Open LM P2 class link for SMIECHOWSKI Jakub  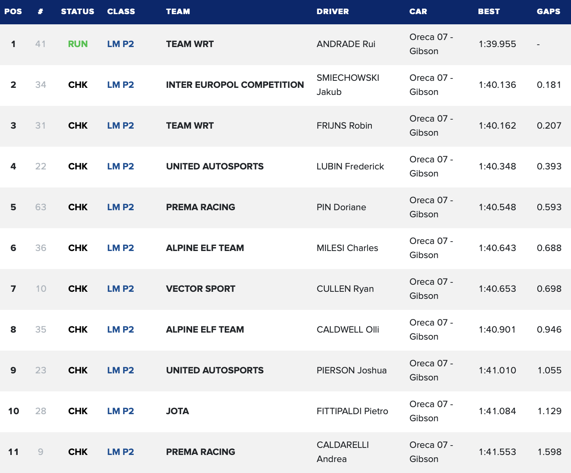tap(121, 85)
